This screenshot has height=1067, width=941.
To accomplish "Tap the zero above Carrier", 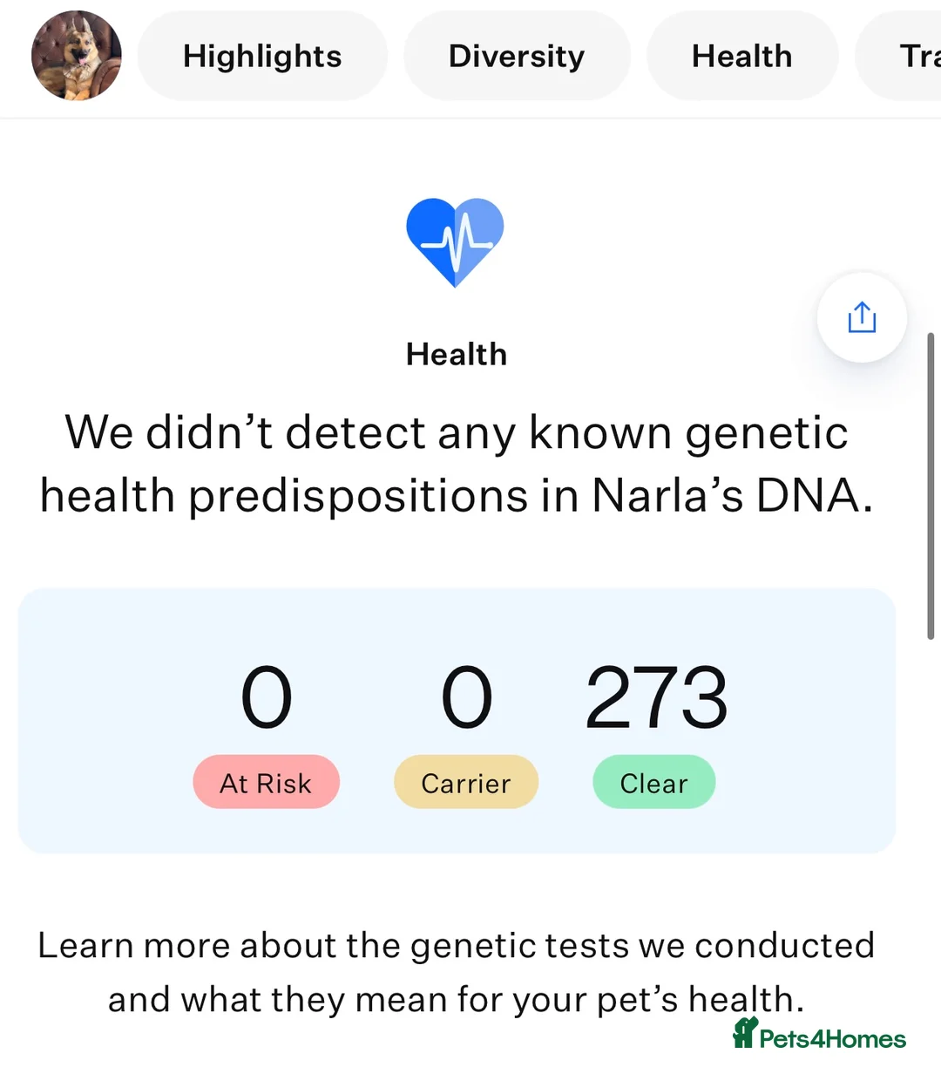I will point(466,699).
